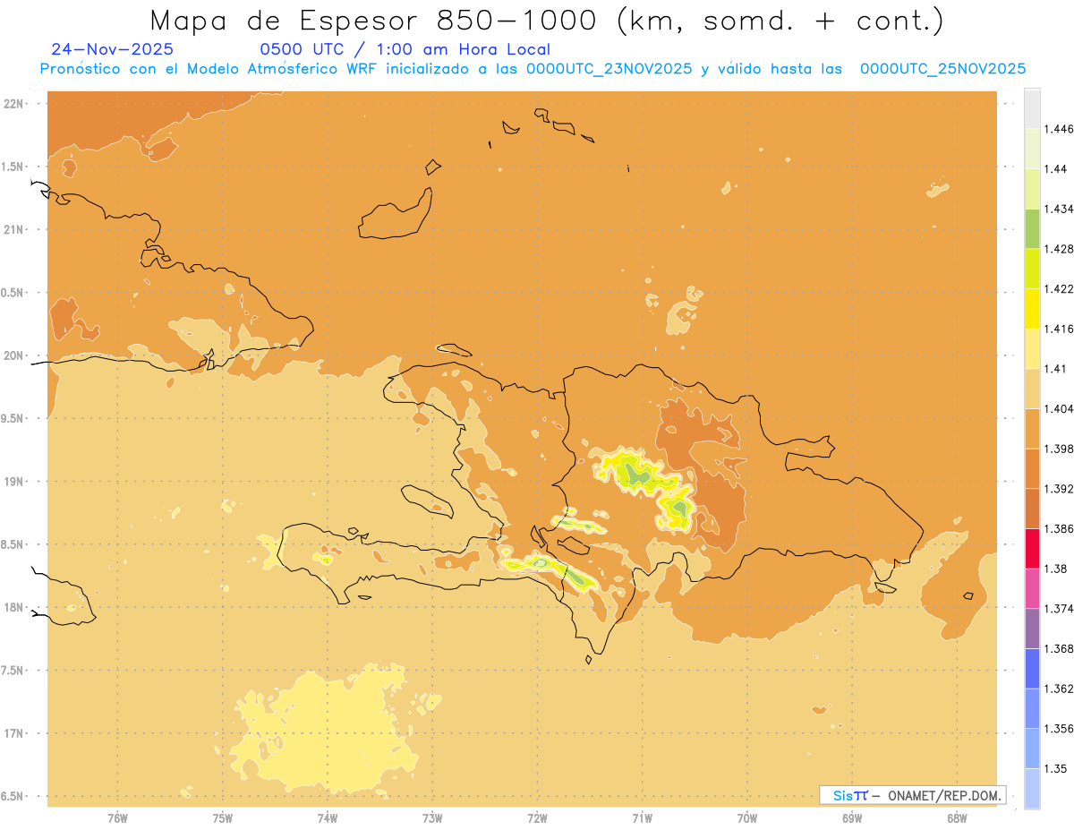Click the '17N' latitude axis label

point(15,733)
